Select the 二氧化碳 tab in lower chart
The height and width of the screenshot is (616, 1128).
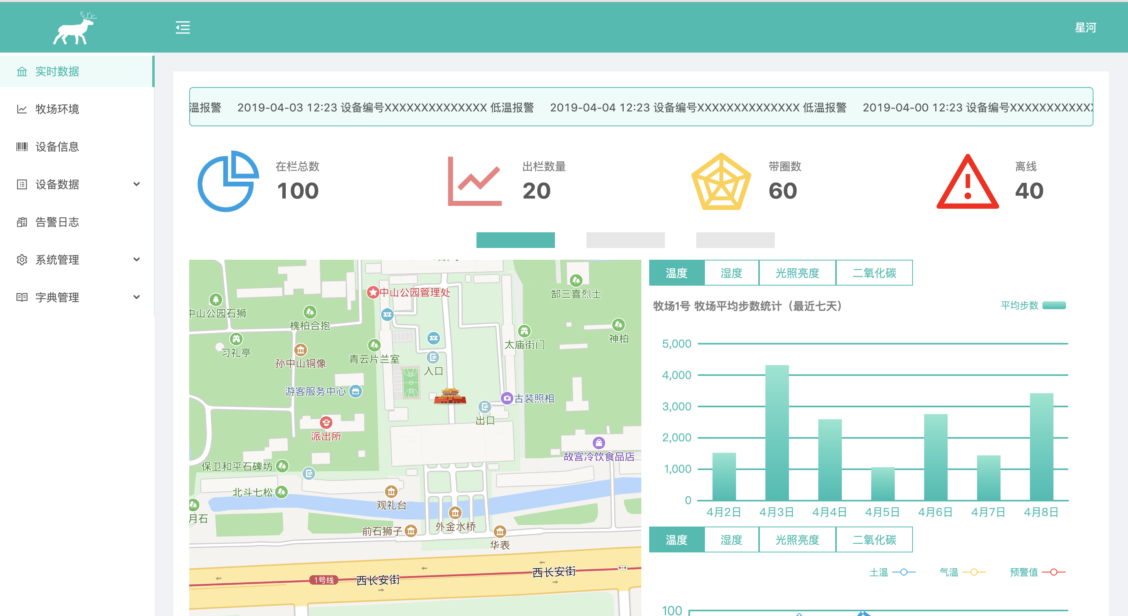874,540
